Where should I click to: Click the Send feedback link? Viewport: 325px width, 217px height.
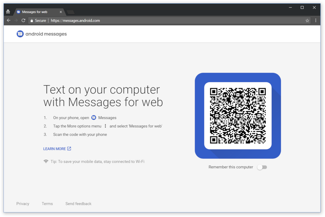78,204
